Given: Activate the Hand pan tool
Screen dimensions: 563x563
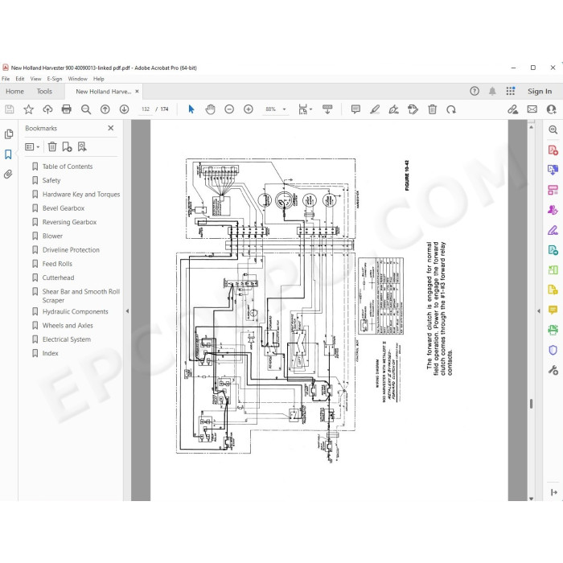Looking at the screenshot, I should pos(210,109).
